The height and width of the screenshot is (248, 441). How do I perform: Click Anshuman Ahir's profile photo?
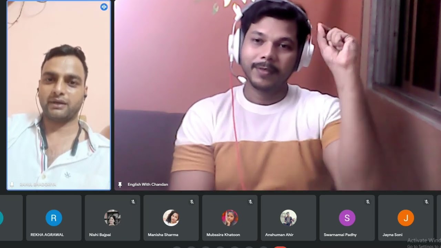pos(288,218)
